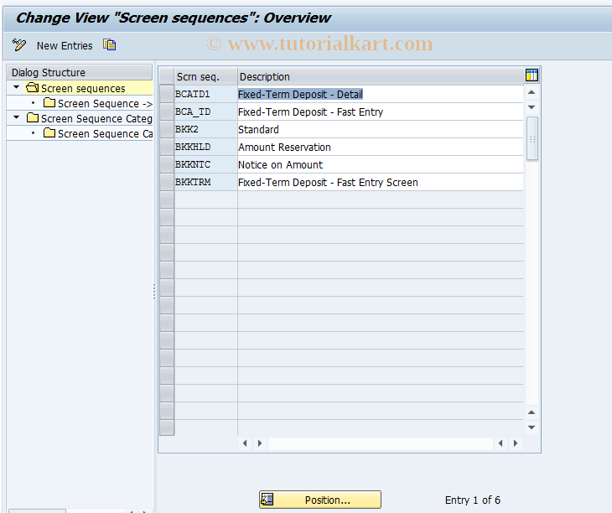Image resolution: width=612 pixels, height=513 pixels.
Task: Select row selector for BCA_TD
Action: (167, 112)
